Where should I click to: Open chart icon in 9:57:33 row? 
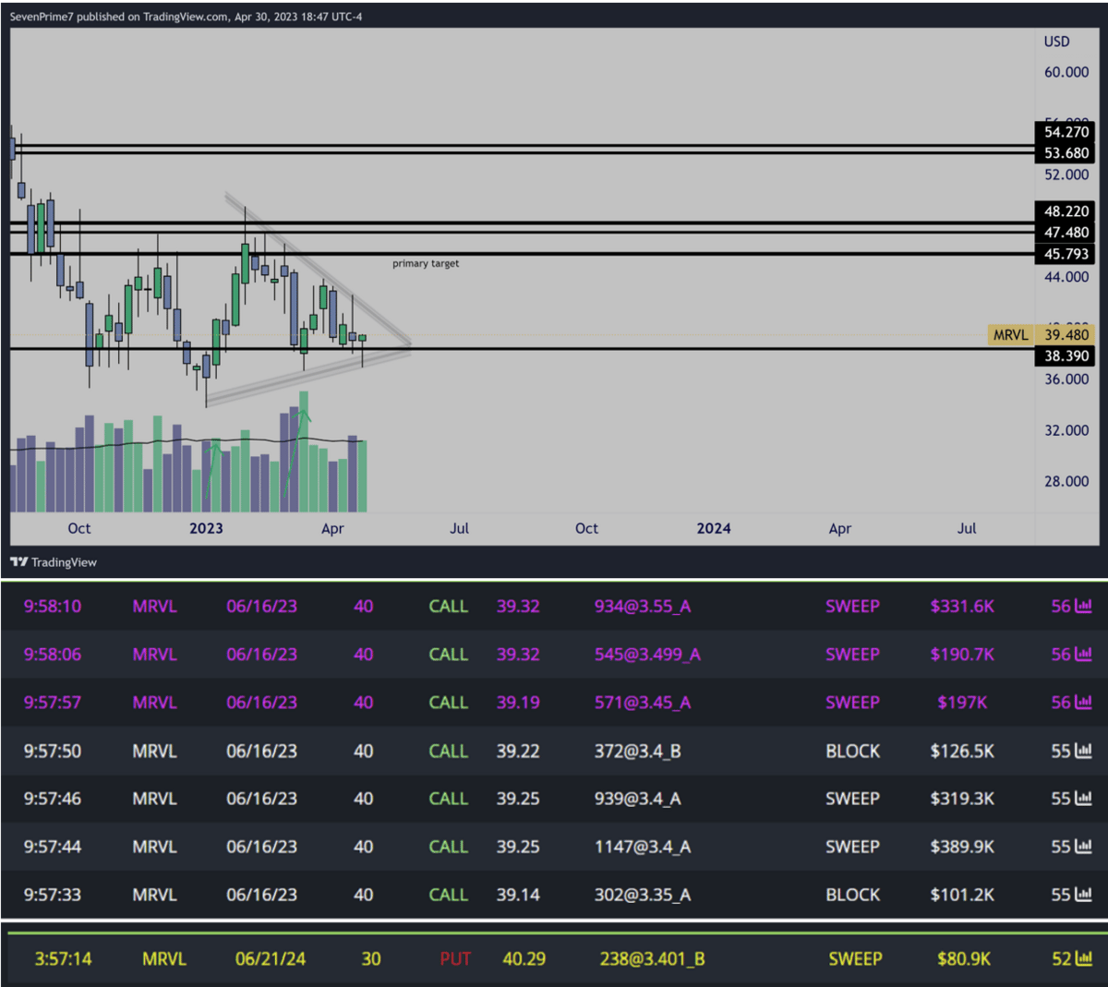click(1084, 895)
